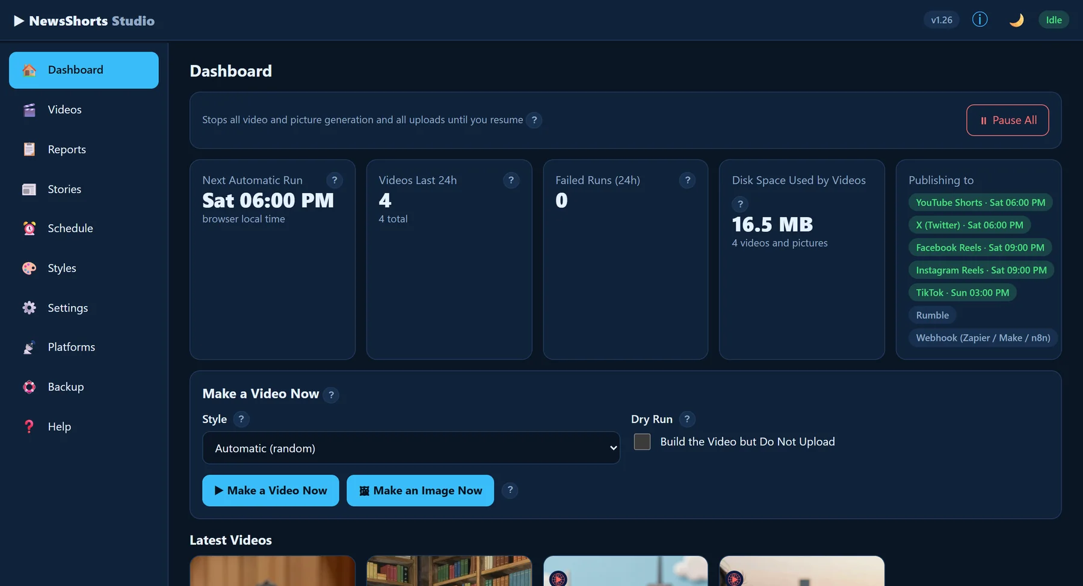
Task: Open the Dry Run help tooltip
Action: pyautogui.click(x=687, y=419)
